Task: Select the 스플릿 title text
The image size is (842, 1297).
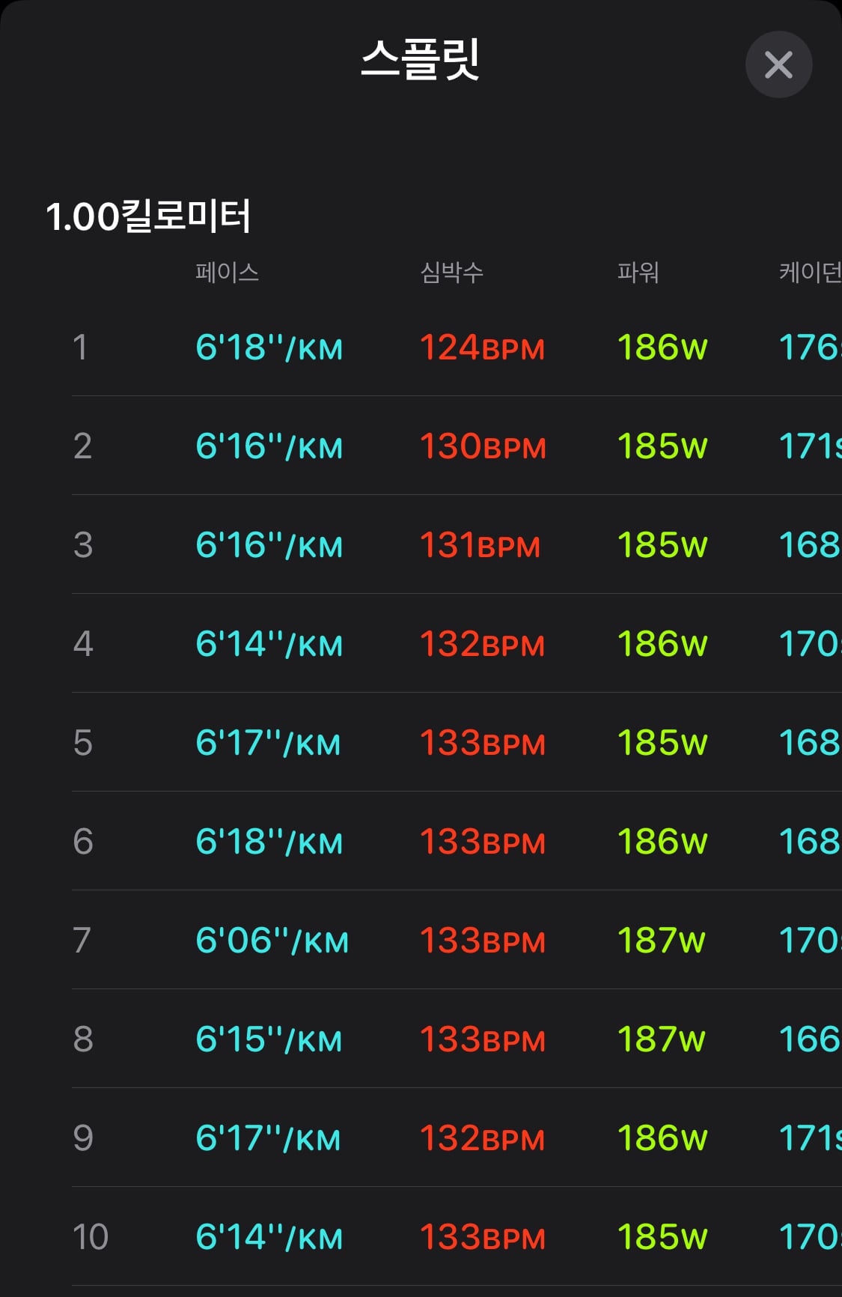Action: pos(420,60)
